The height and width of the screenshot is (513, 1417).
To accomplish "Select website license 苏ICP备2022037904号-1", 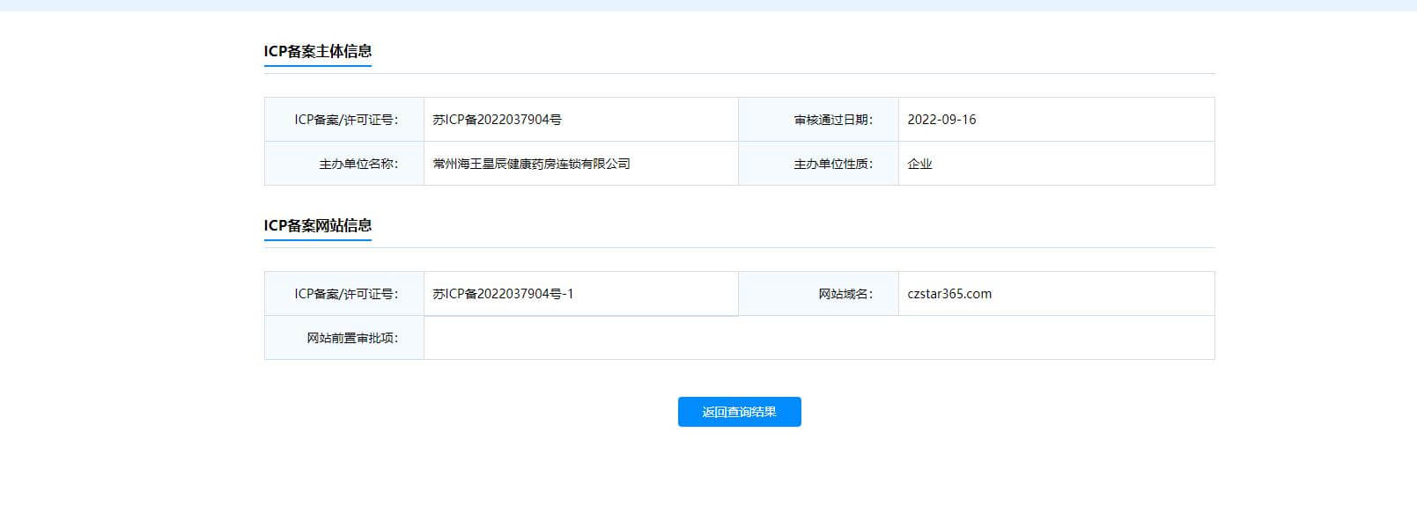I will click(x=503, y=294).
